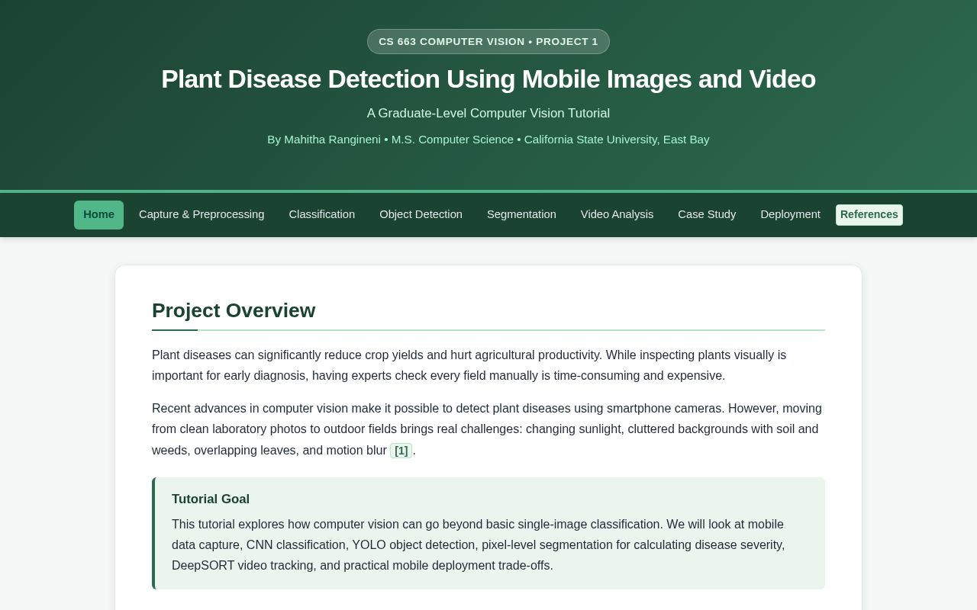977x610 pixels.
Task: Click the author line by Mahitha Rangineni
Action: click(488, 140)
